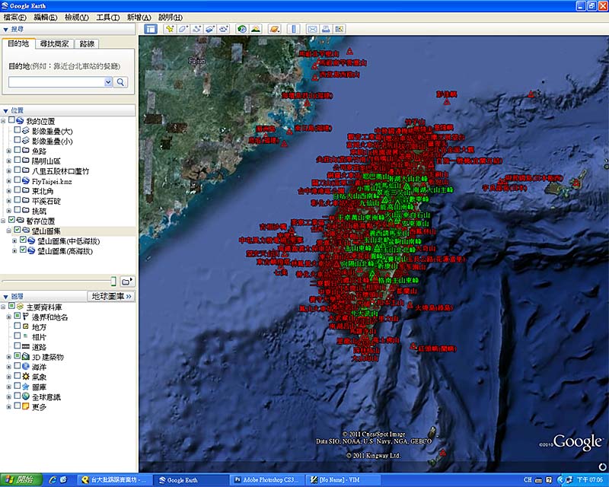The width and height of the screenshot is (609, 487).
Task: Select the Add Path tool
Action: (x=197, y=29)
